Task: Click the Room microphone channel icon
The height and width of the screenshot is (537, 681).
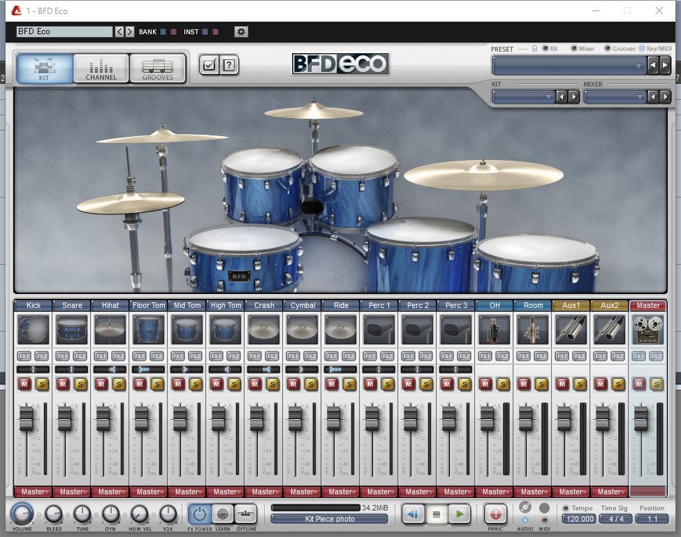Action: pos(532,330)
